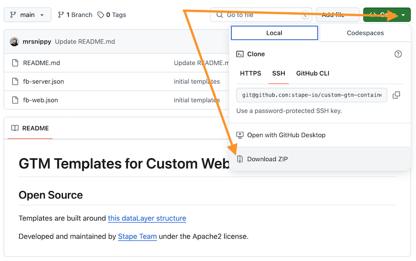This screenshot has height=261, width=416.
Task: Switch to the Codespaces tab
Action: [x=365, y=33]
